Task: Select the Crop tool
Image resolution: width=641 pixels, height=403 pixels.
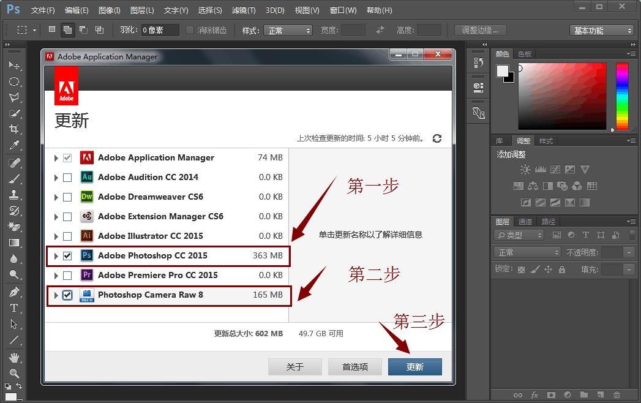Action: point(14,129)
